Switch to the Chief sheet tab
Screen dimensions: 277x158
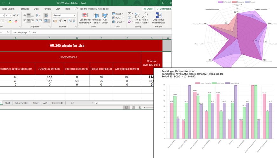point(7,103)
